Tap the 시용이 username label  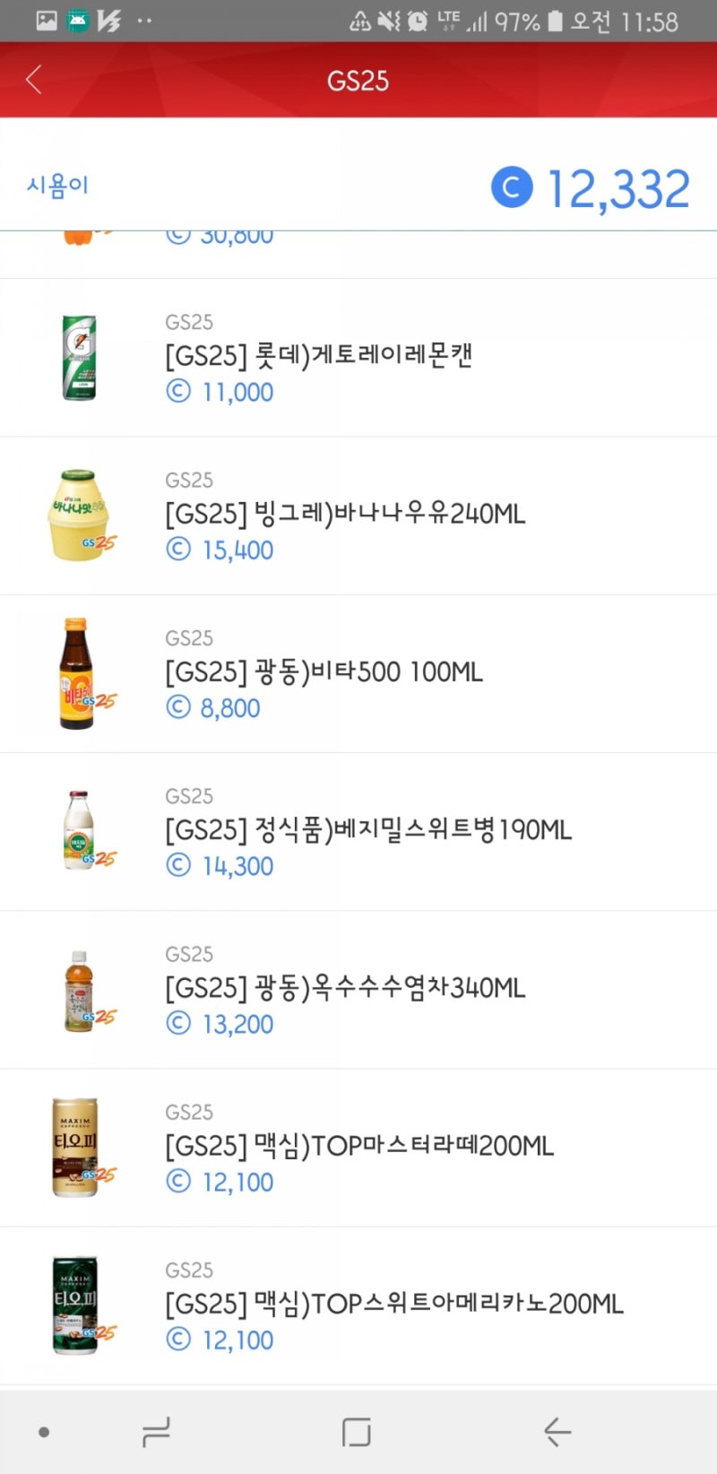(x=57, y=185)
